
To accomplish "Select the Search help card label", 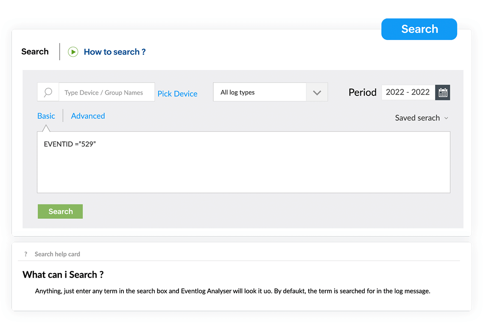I will click(x=57, y=254).
